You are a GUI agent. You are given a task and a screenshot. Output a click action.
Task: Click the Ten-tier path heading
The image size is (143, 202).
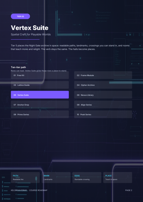tap(18, 67)
